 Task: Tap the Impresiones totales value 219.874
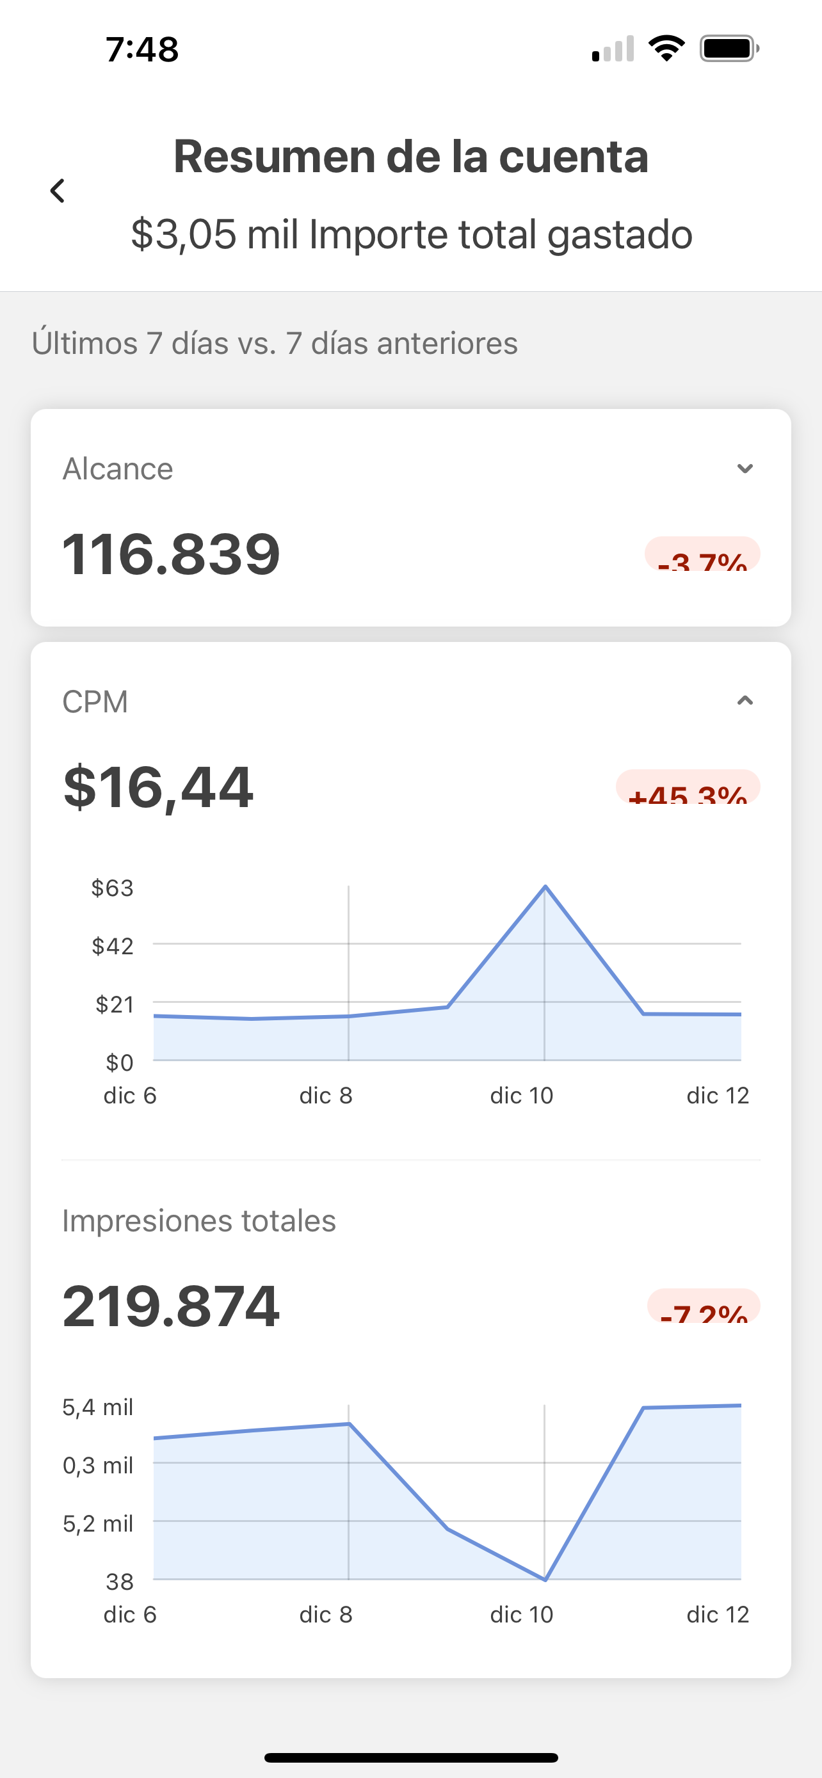point(171,1306)
